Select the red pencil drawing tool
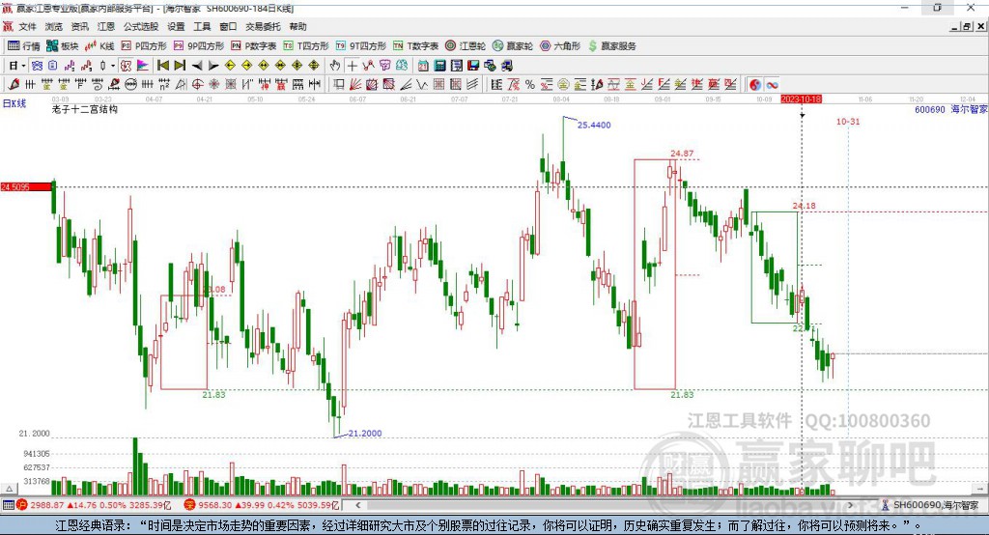The image size is (989, 535). click(x=14, y=85)
